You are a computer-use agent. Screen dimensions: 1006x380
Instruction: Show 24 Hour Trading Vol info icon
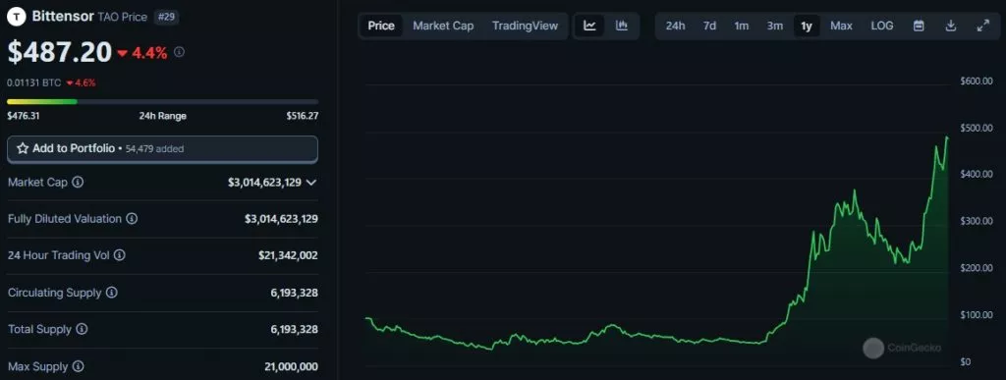(x=119, y=255)
